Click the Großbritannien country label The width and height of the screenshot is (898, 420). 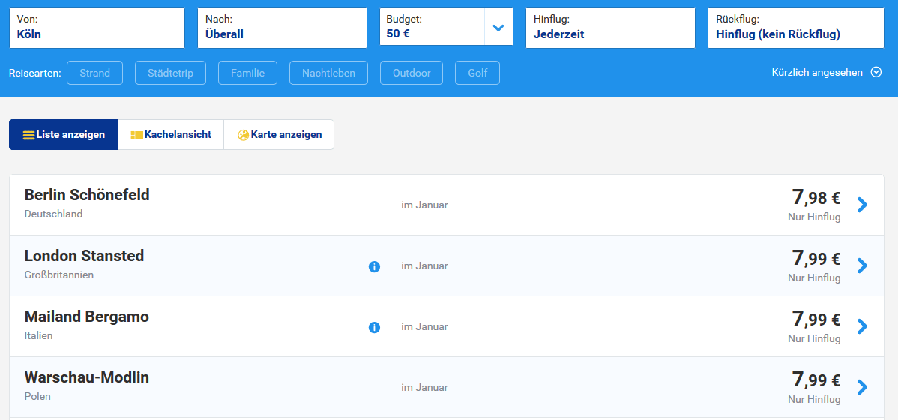coord(59,275)
